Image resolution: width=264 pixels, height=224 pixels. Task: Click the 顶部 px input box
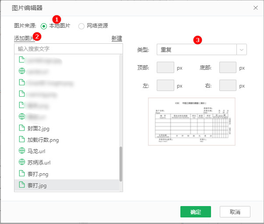click(165, 67)
